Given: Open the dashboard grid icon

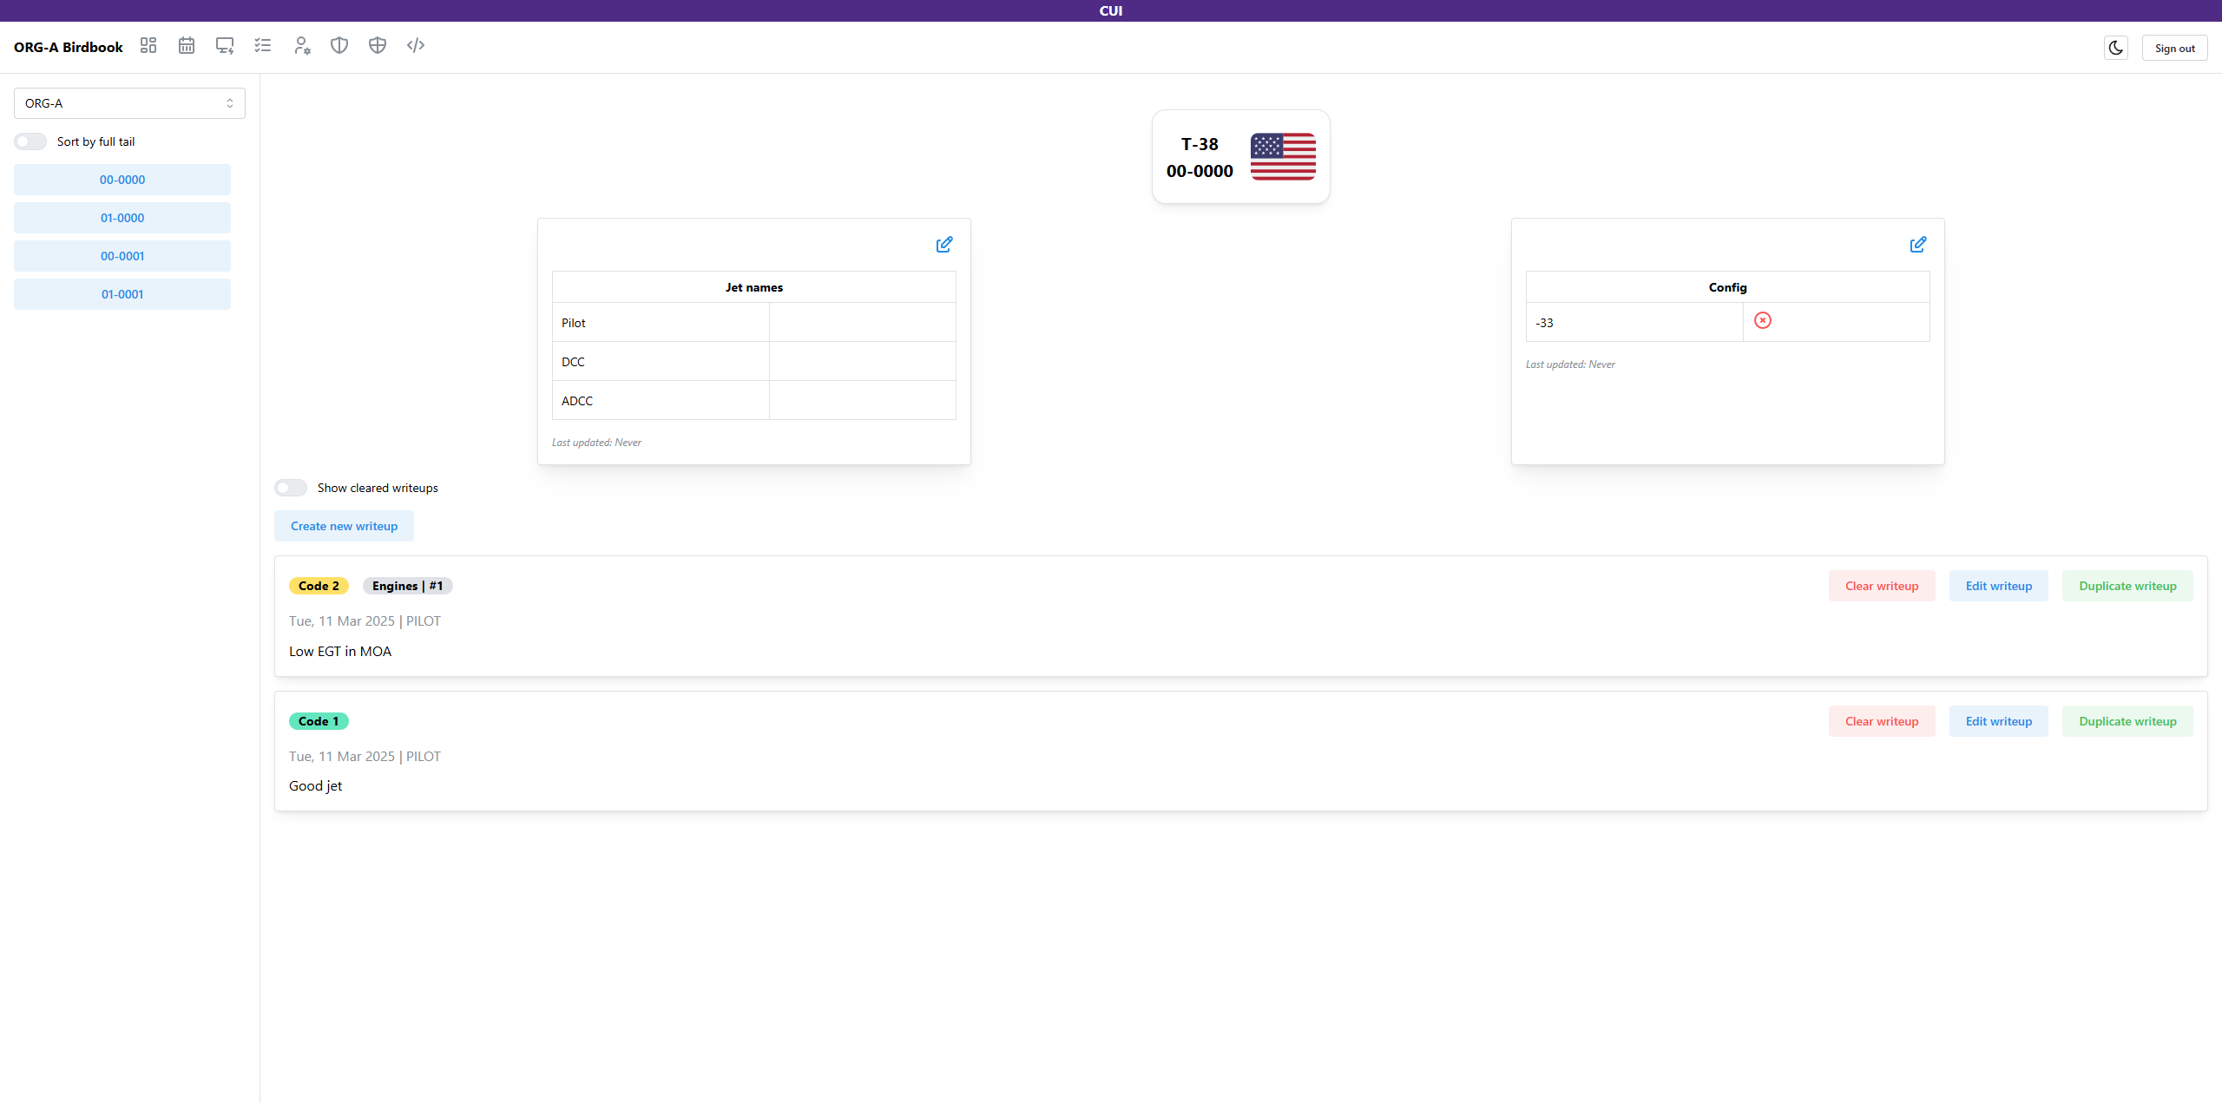Looking at the screenshot, I should click(x=148, y=45).
